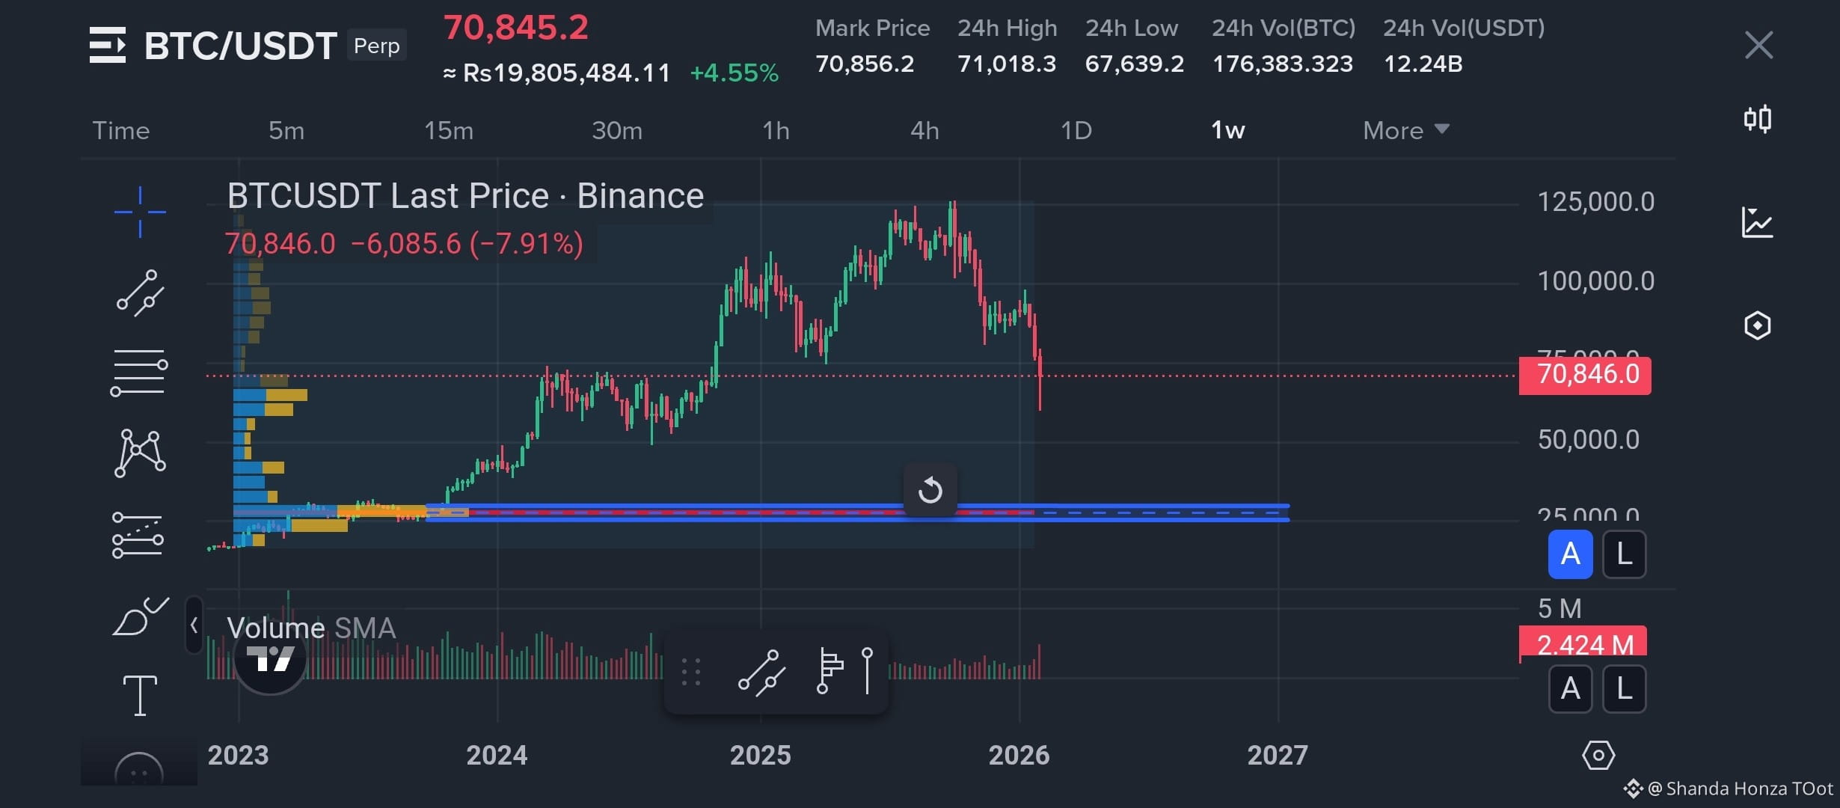Click the 2027 time axis label
The height and width of the screenshot is (808, 1840).
(1278, 756)
